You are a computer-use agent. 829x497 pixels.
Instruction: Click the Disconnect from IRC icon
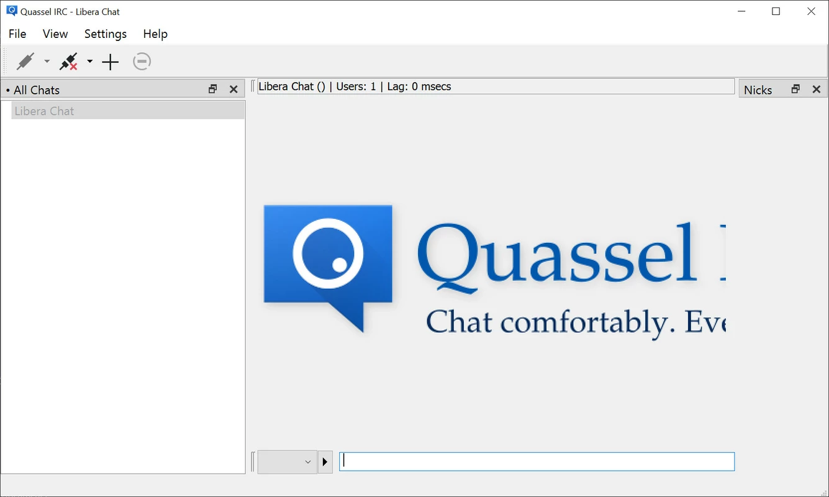[68, 62]
